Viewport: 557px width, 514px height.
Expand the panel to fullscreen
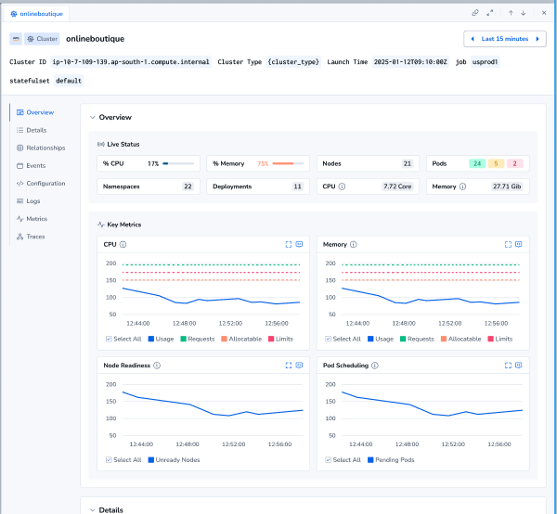tap(490, 13)
